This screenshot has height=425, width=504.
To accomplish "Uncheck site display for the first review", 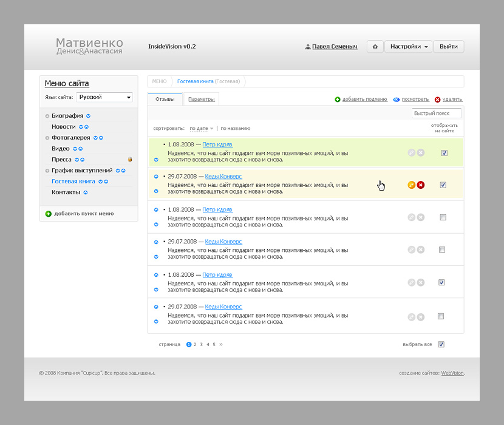I will 444,153.
